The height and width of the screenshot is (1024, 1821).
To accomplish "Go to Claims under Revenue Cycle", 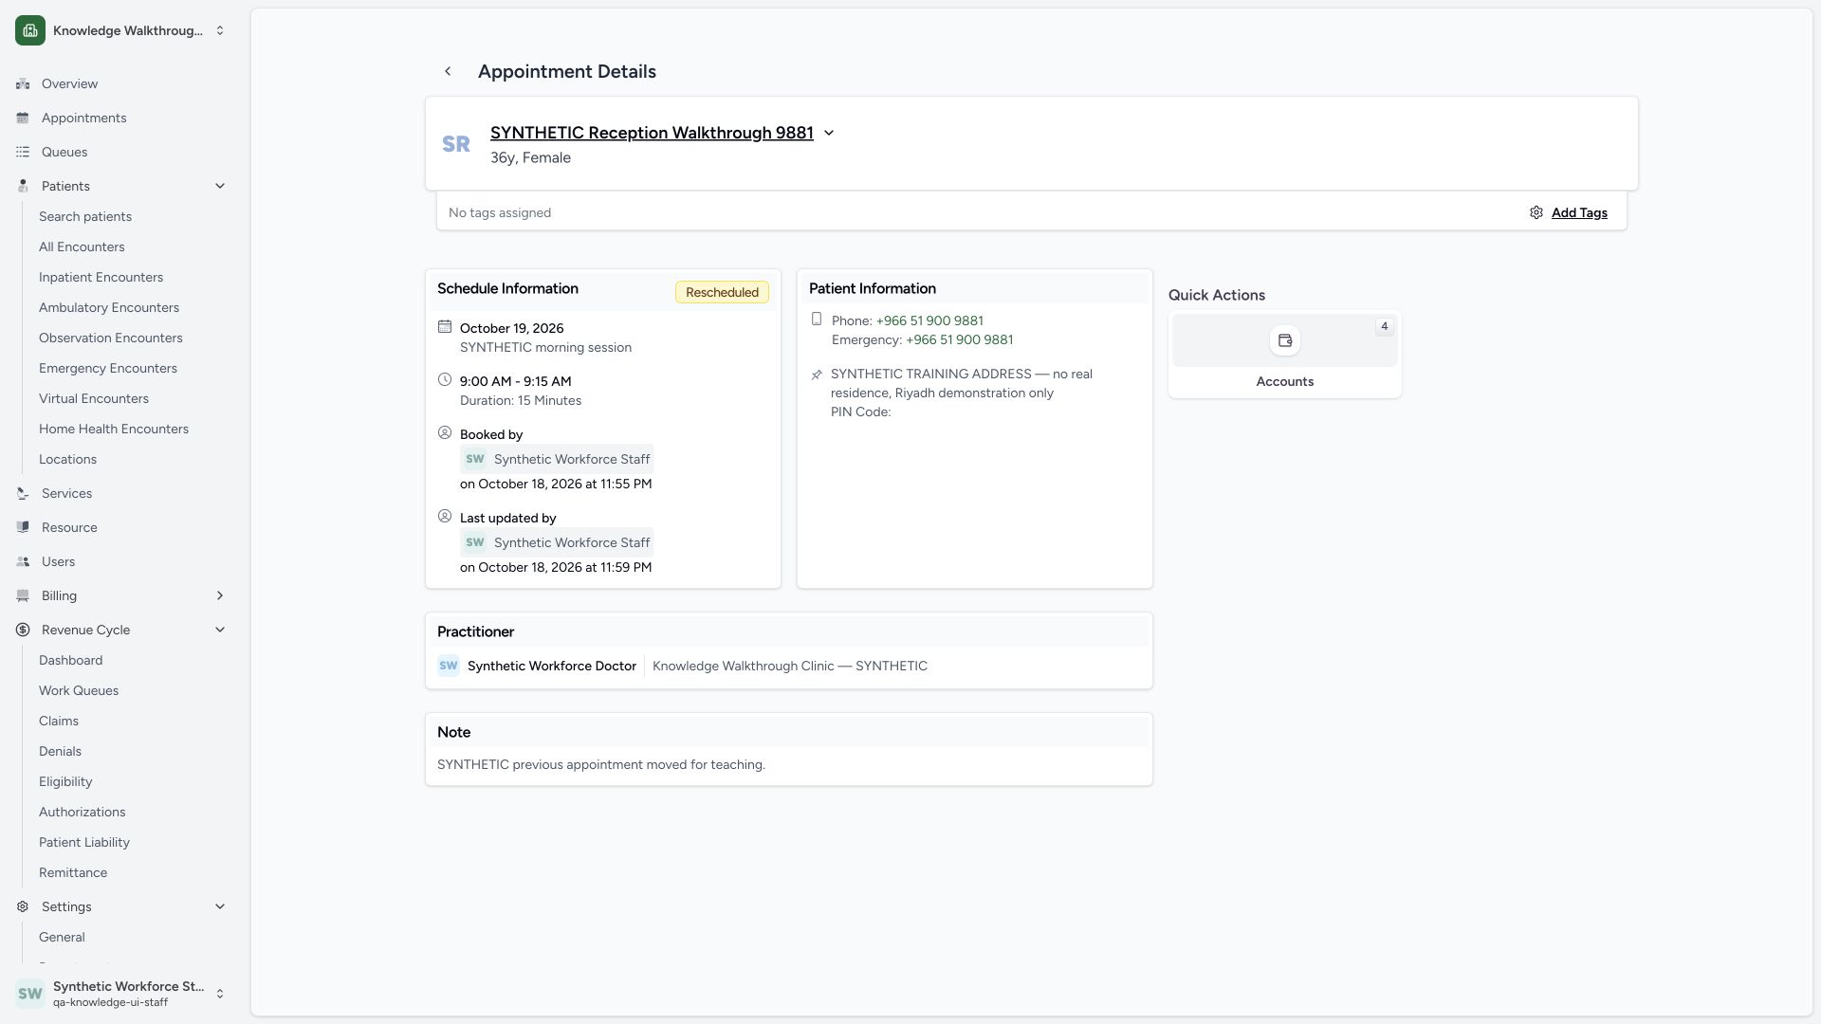I will click(58, 721).
